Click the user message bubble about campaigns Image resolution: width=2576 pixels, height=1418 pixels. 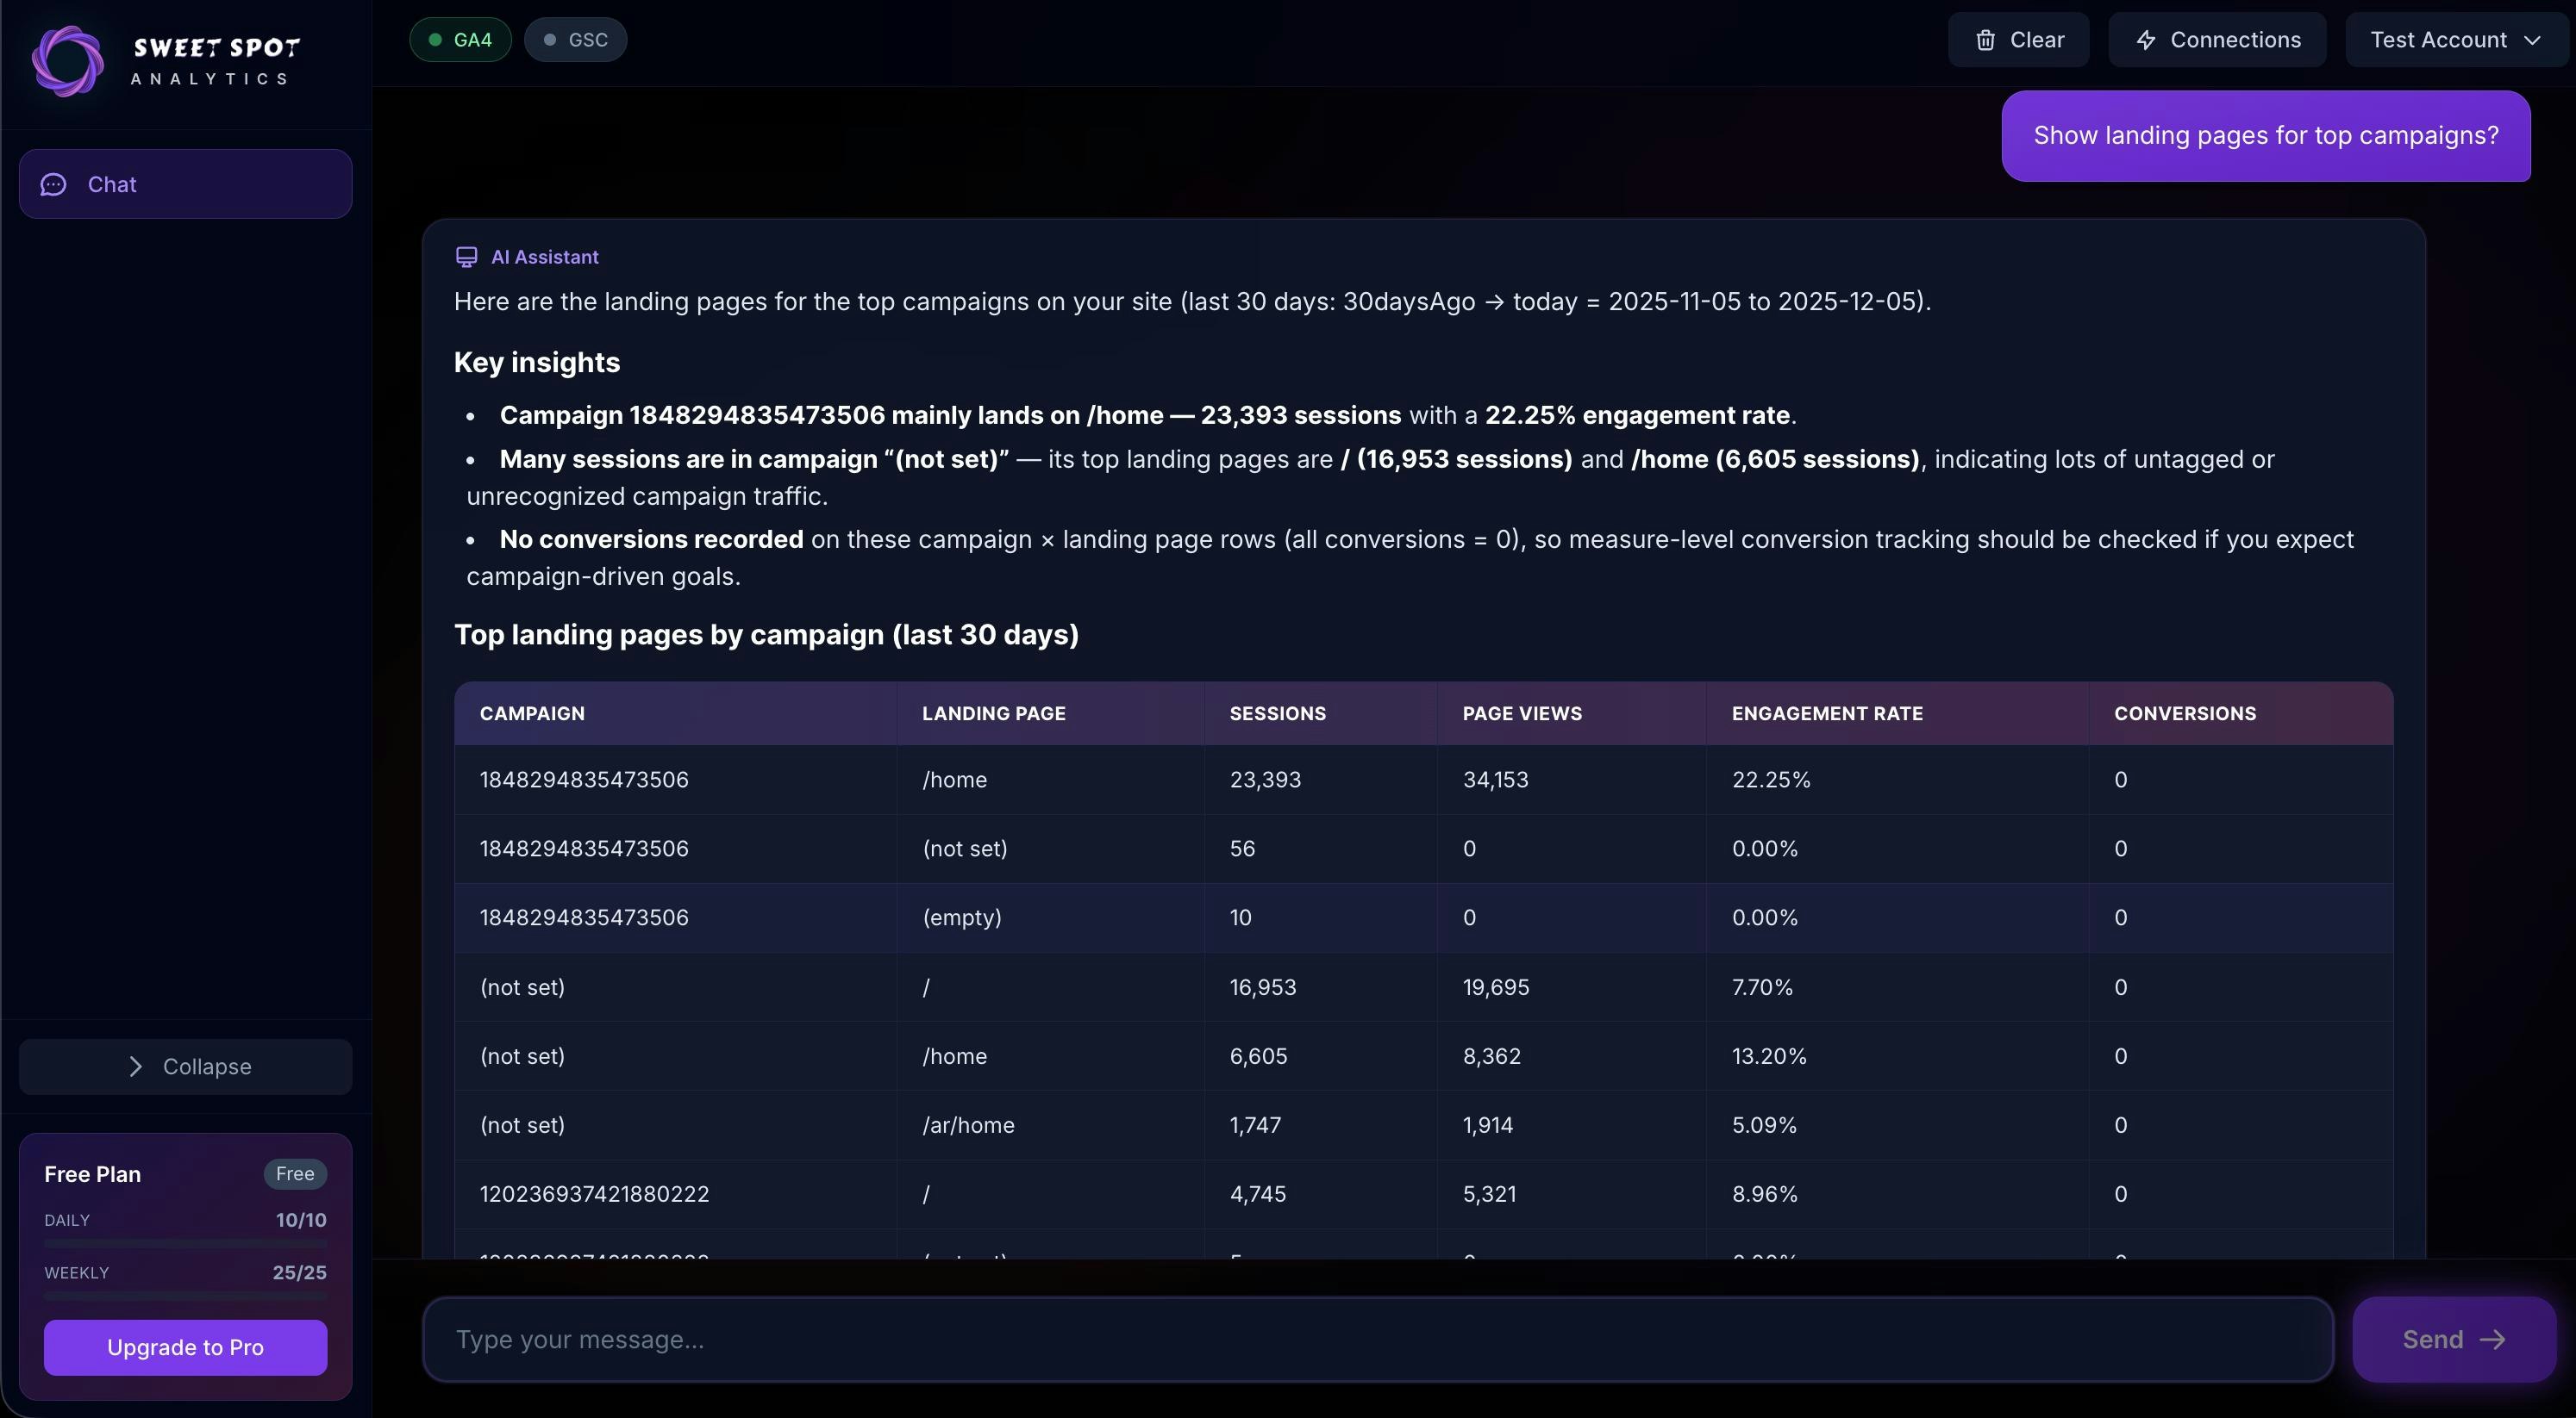pos(2265,136)
